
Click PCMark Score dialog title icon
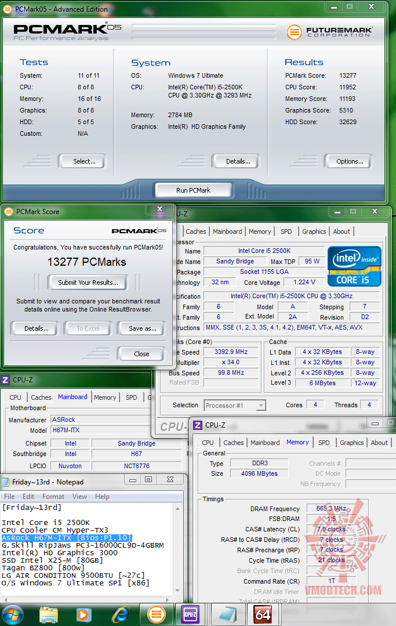tap(8, 212)
